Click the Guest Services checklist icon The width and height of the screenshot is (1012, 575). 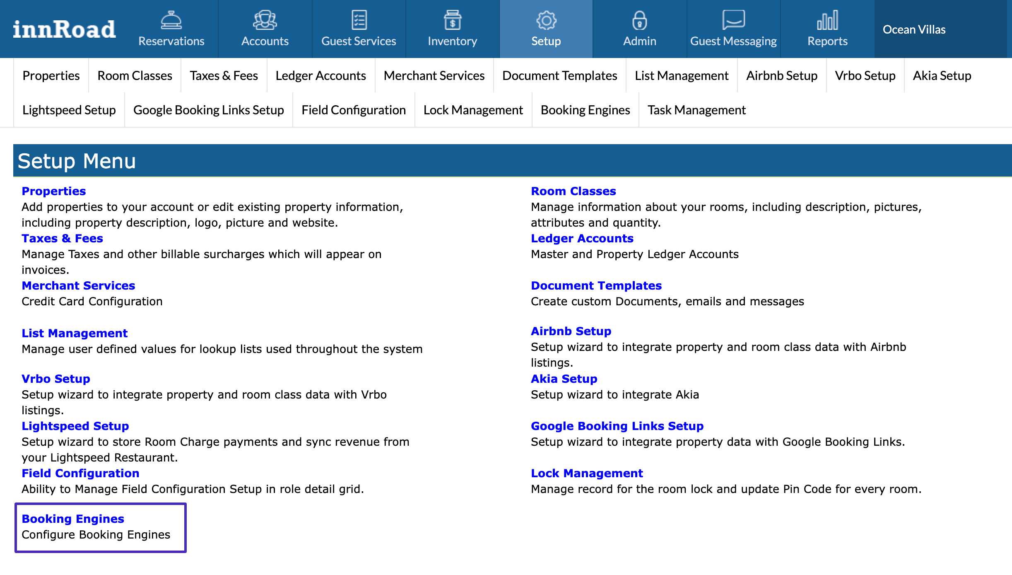[359, 20]
